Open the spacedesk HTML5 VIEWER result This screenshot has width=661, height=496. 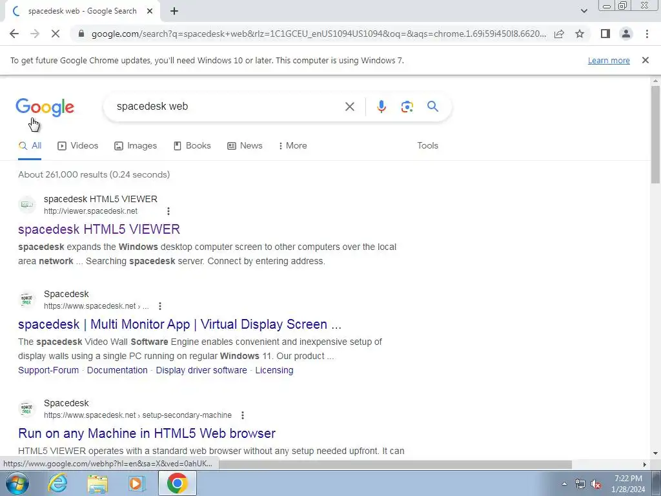(x=99, y=229)
